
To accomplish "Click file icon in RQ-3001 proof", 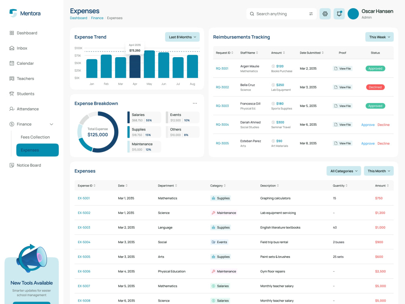I will (336, 69).
